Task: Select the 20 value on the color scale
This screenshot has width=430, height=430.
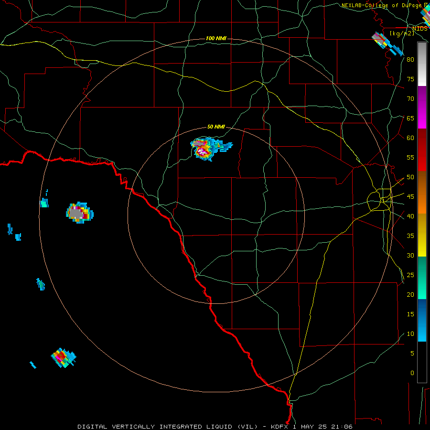Action: tap(410, 294)
